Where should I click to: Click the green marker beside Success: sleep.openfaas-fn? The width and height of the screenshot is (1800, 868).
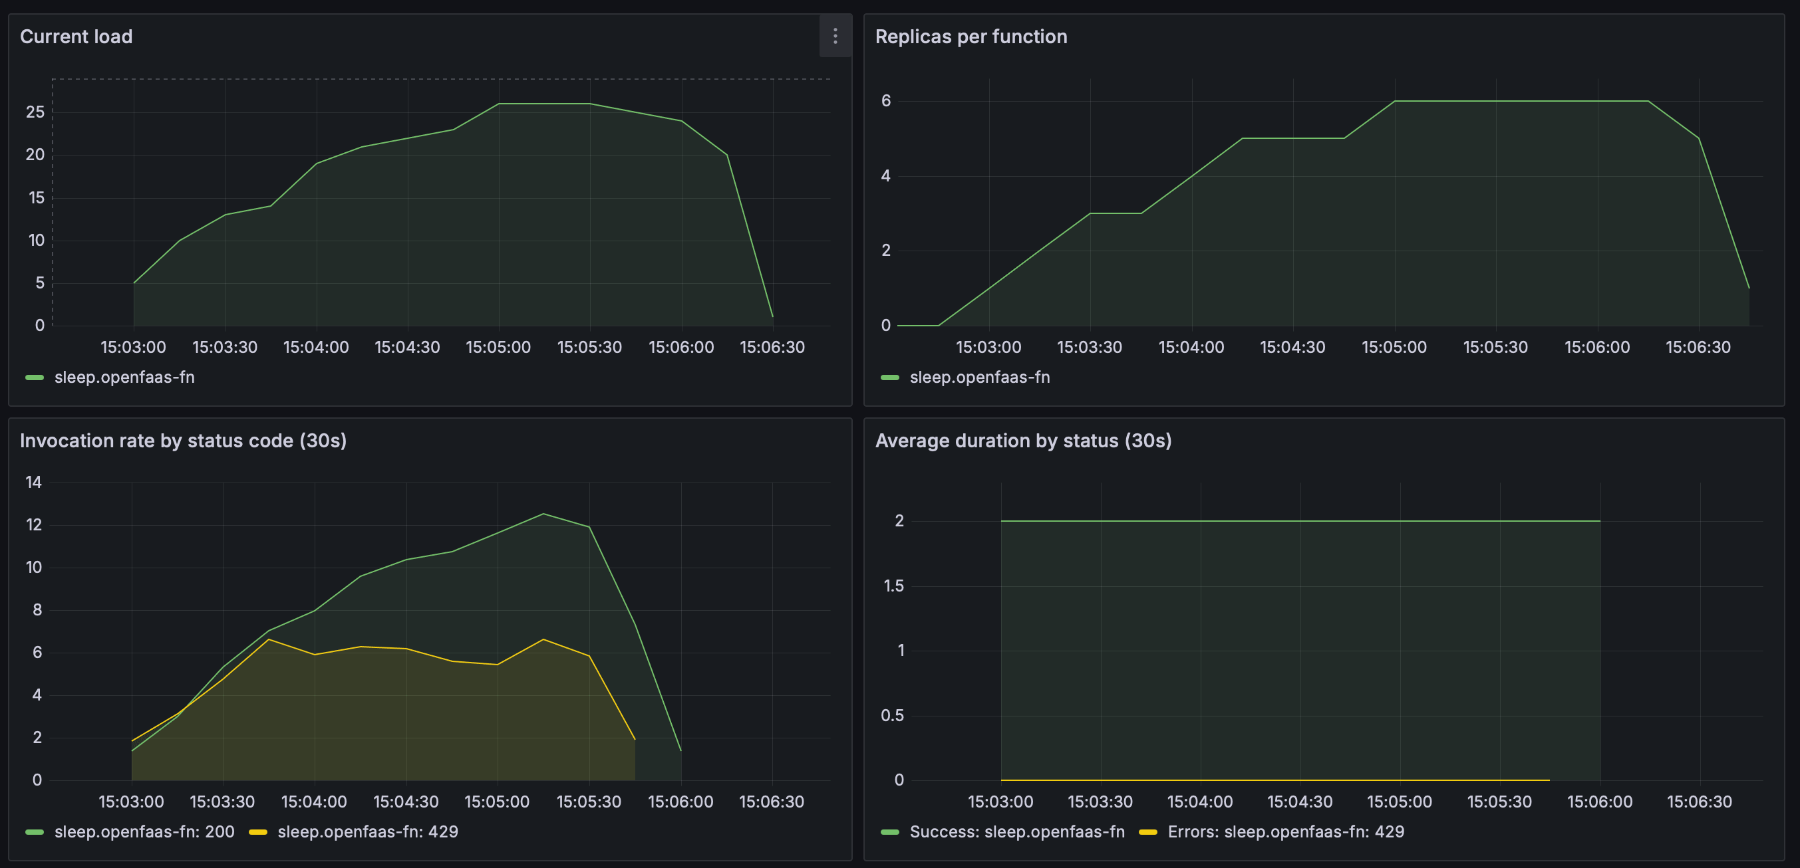tap(889, 831)
